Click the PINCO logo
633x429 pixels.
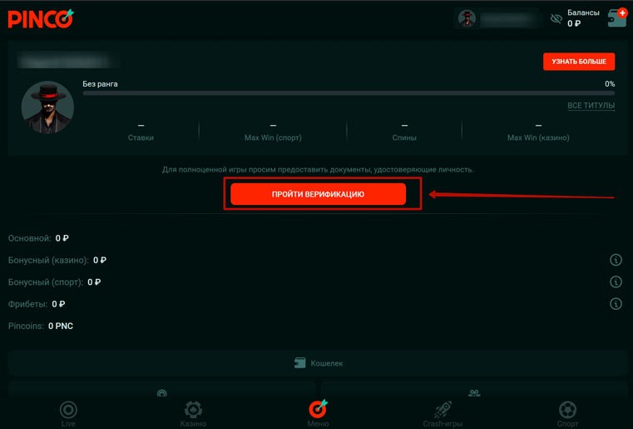pyautogui.click(x=41, y=19)
